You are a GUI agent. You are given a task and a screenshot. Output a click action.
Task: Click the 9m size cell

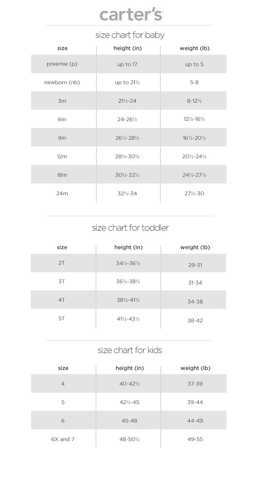click(62, 138)
